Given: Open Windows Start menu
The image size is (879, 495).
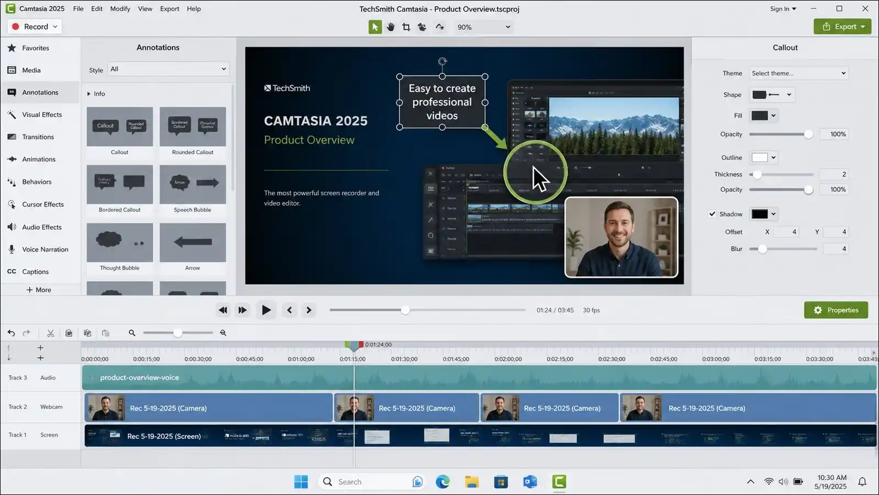Looking at the screenshot, I should pyautogui.click(x=301, y=482).
